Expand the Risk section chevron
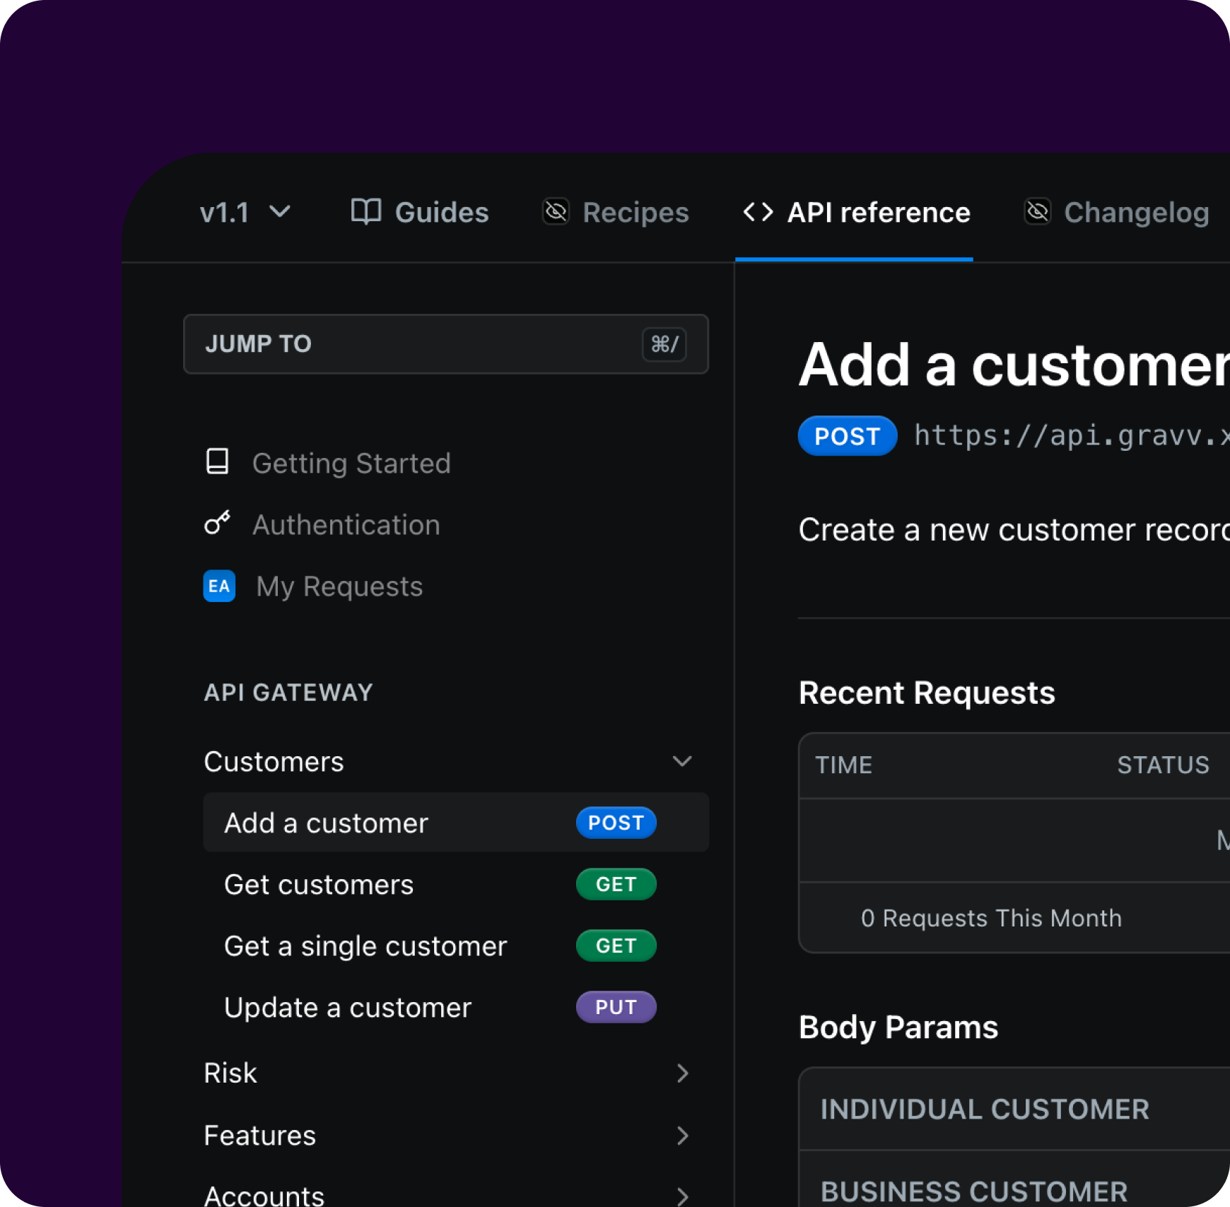 (682, 1073)
